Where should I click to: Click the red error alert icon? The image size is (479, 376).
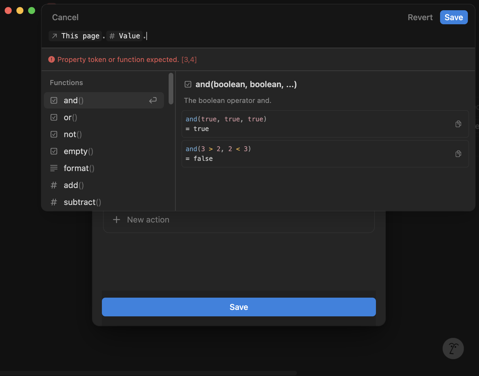[52, 59]
